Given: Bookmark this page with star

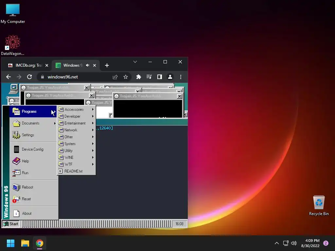Looking at the screenshot, I should click(126, 77).
